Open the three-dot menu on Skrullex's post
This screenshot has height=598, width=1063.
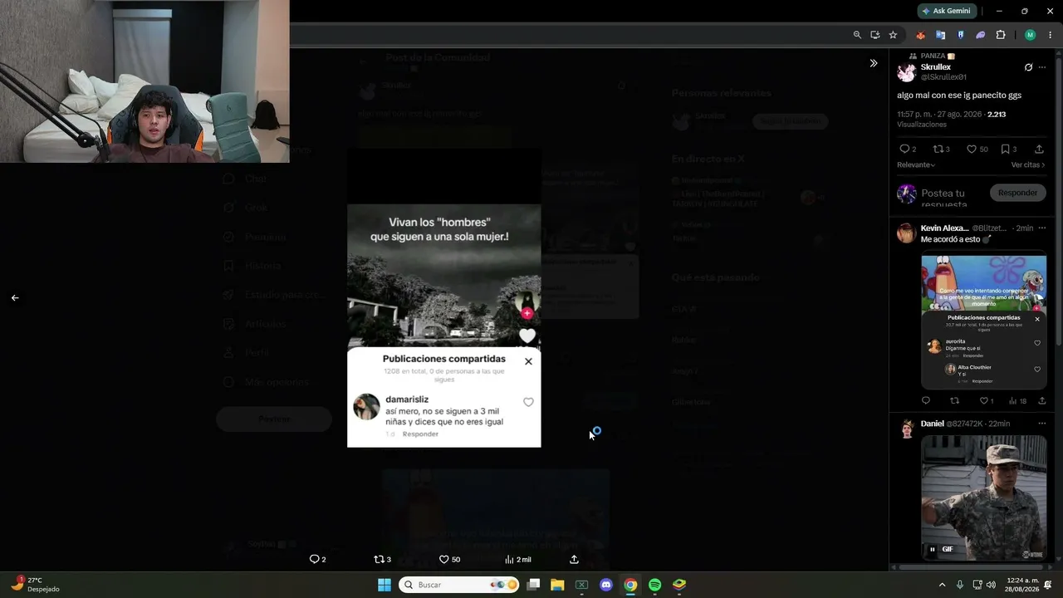pyautogui.click(x=1042, y=67)
